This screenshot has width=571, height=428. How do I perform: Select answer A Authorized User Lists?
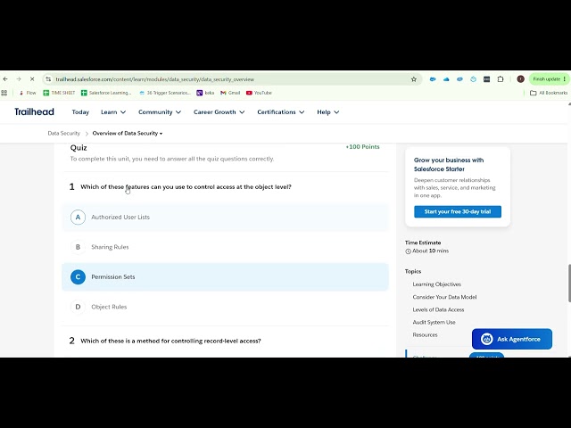click(225, 217)
